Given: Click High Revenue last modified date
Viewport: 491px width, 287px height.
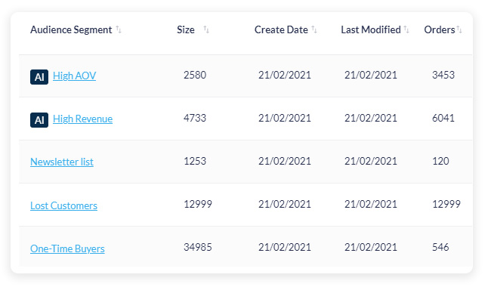Looking at the screenshot, I should click(371, 119).
